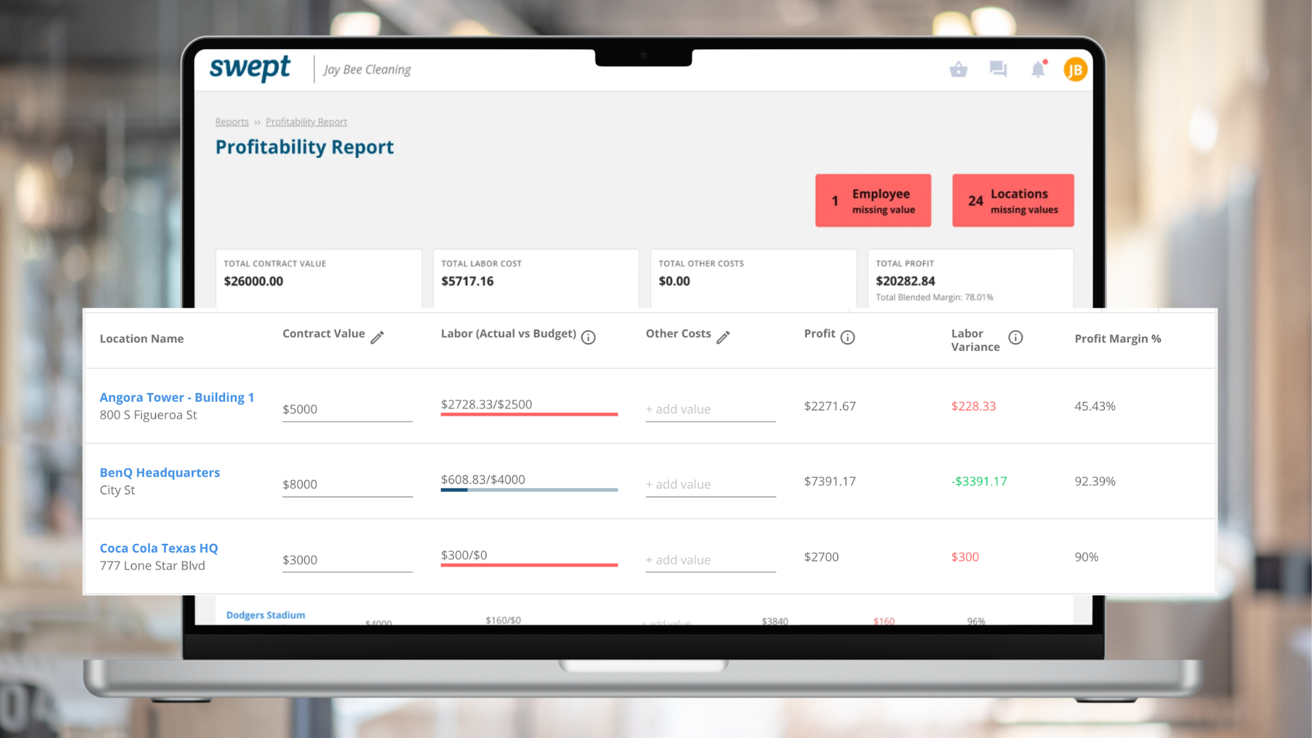
Task: Click Total Profit $20282.84 card
Action: click(970, 279)
